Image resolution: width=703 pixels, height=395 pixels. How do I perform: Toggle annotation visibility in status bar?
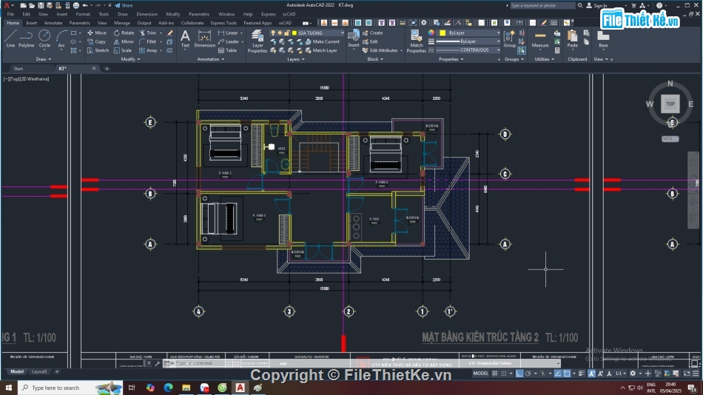coord(592,374)
